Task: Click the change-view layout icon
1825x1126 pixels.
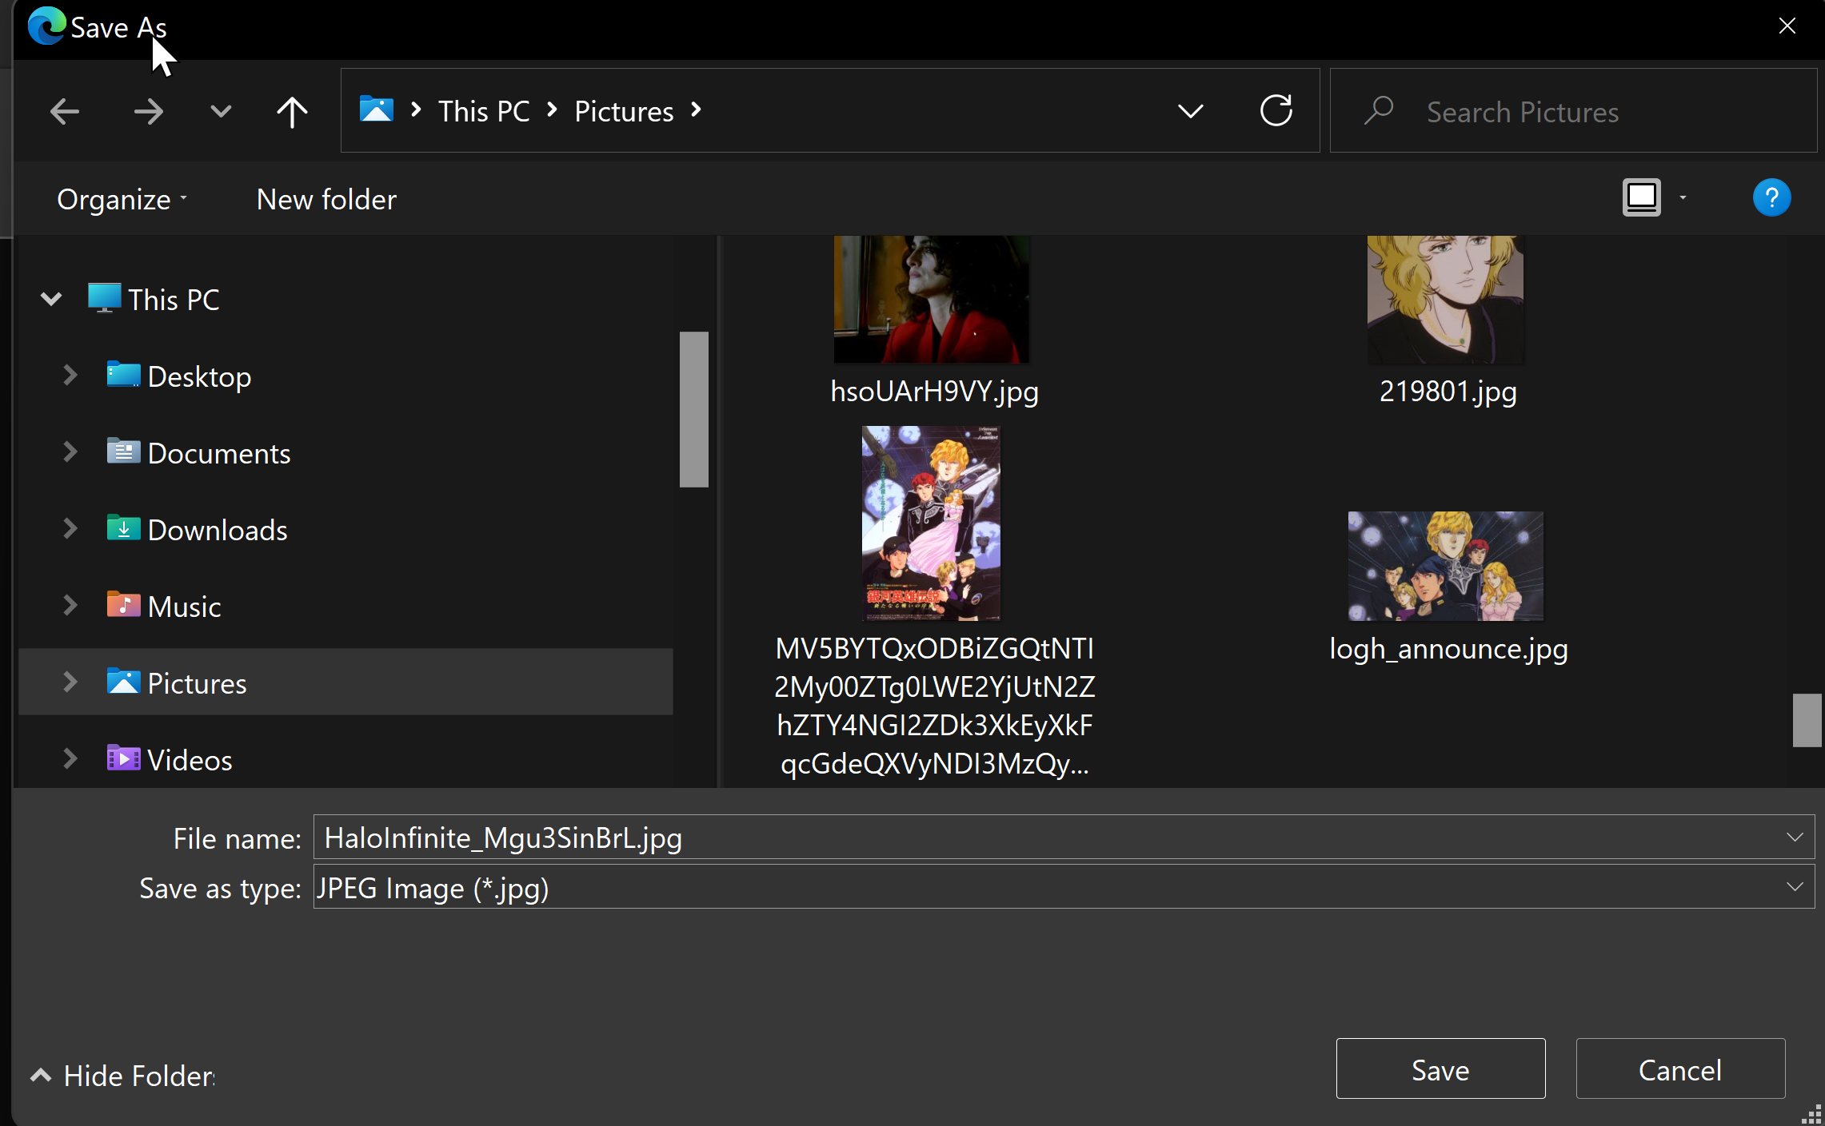Action: pyautogui.click(x=1641, y=197)
